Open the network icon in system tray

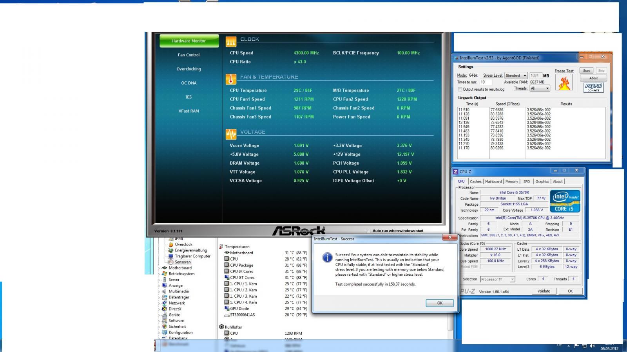pyautogui.click(x=585, y=346)
